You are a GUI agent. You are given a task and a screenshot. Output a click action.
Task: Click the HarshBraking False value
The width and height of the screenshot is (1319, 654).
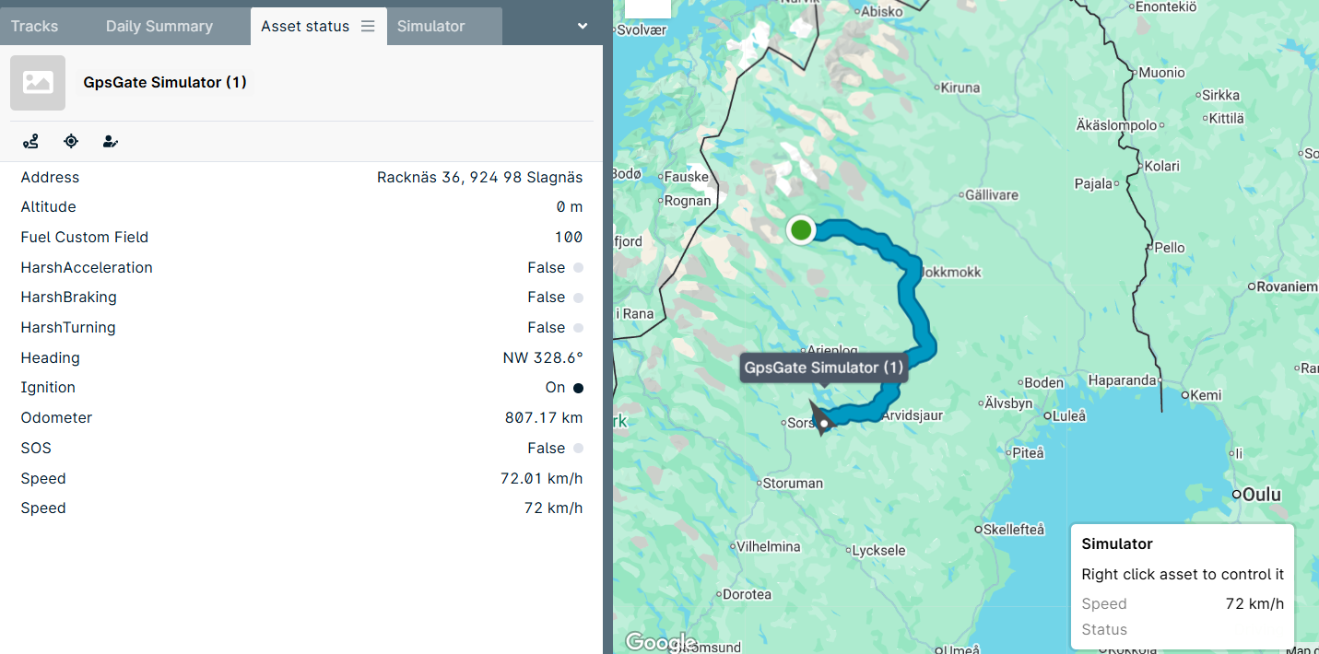point(547,298)
